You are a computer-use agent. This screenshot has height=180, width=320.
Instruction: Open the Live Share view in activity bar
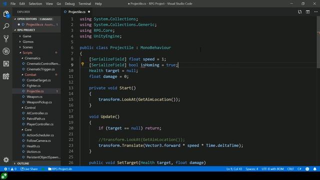(6, 76)
